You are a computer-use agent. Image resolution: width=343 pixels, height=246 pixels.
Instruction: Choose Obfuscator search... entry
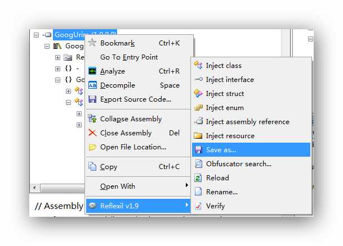coord(251,164)
